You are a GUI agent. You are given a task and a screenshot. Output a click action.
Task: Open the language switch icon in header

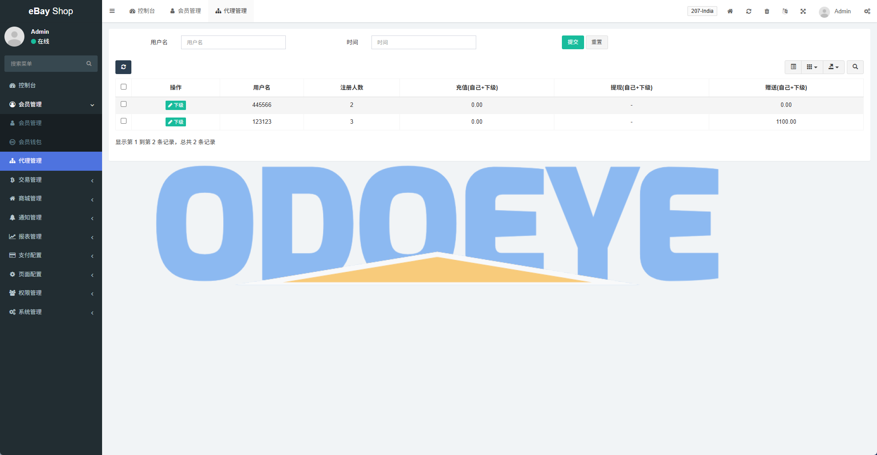click(785, 11)
